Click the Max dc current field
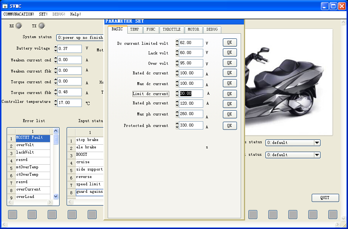 point(191,84)
